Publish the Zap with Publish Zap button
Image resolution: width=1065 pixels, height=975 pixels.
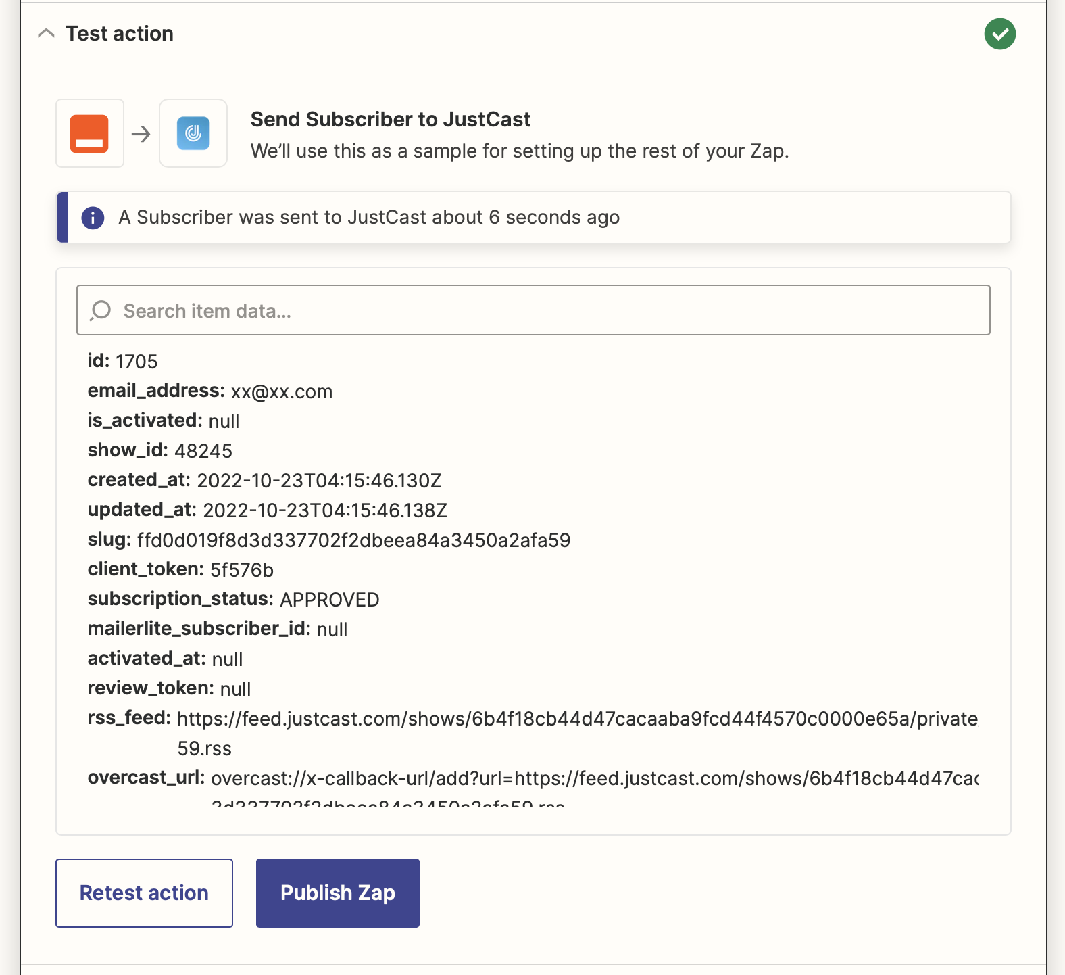[x=337, y=893]
